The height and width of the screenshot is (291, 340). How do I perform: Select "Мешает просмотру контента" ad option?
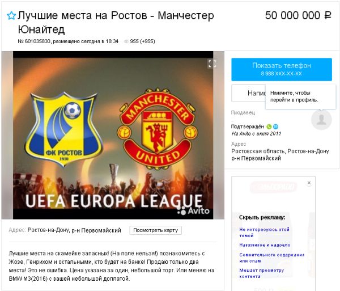pos(261,273)
